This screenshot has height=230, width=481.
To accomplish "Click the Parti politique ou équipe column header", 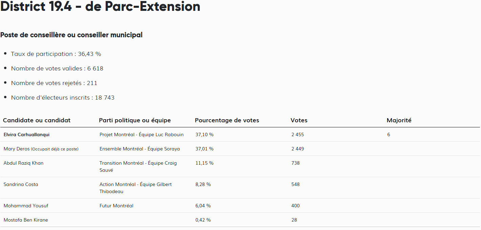I will [135, 120].
